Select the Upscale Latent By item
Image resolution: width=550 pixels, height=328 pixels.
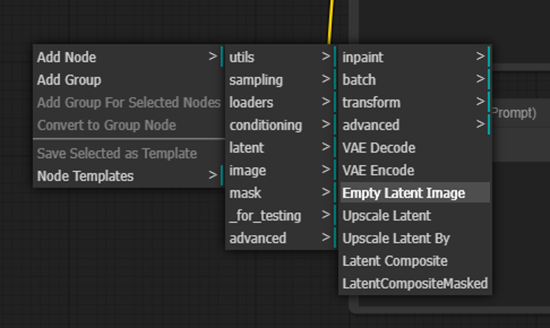[x=415, y=238]
